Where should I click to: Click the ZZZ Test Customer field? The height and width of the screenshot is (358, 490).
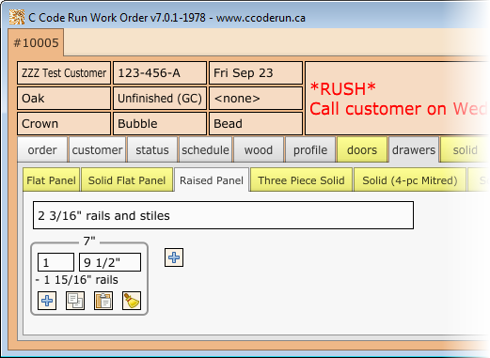point(64,73)
